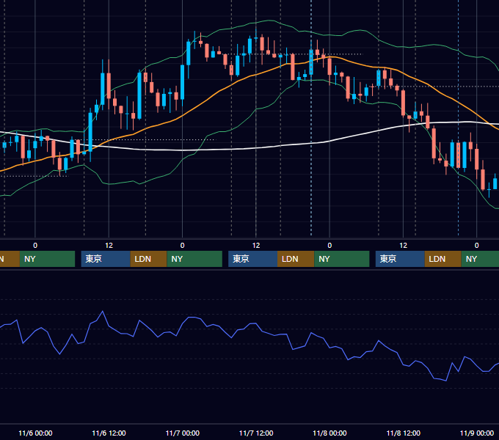Click the NY session block spanning 11/9 00:00
The image size is (499, 440).
pyautogui.click(x=480, y=259)
